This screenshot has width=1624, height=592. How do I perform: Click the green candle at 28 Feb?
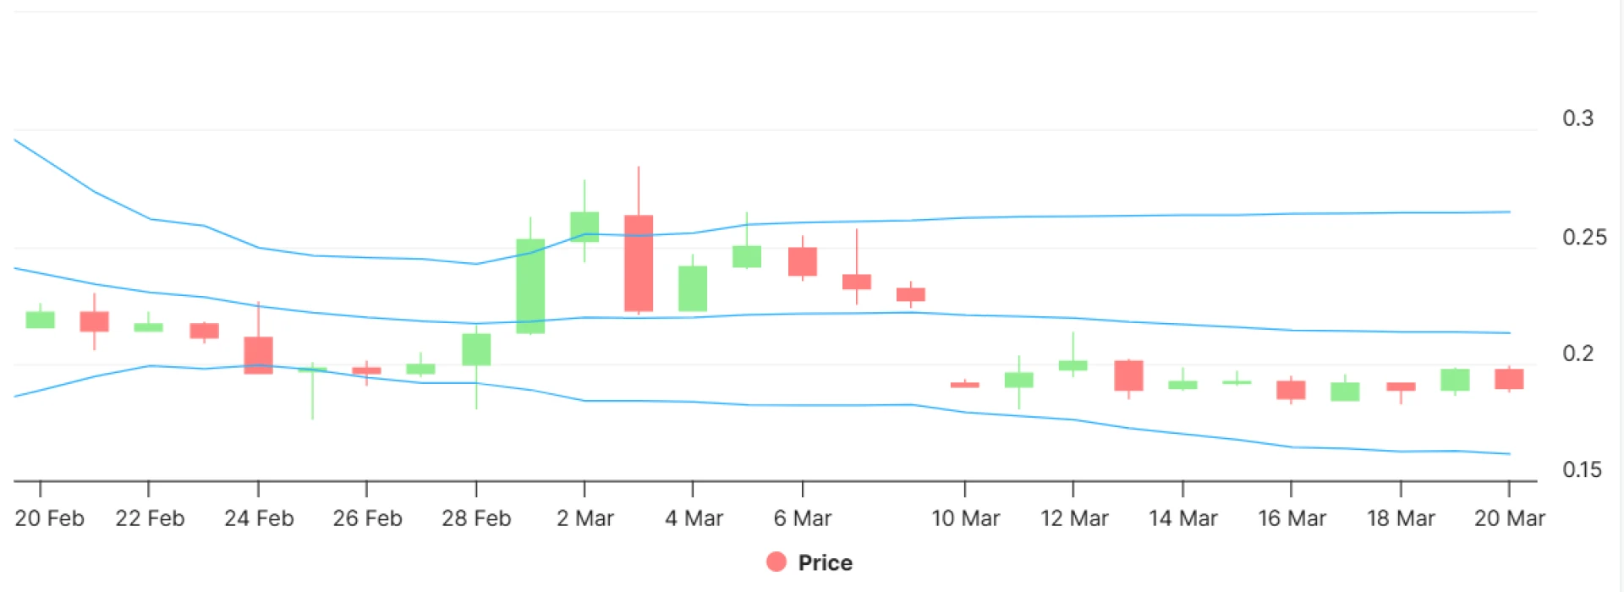(x=476, y=349)
